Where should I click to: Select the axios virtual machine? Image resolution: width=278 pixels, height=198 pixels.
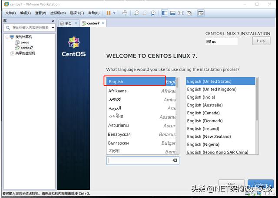(25, 42)
